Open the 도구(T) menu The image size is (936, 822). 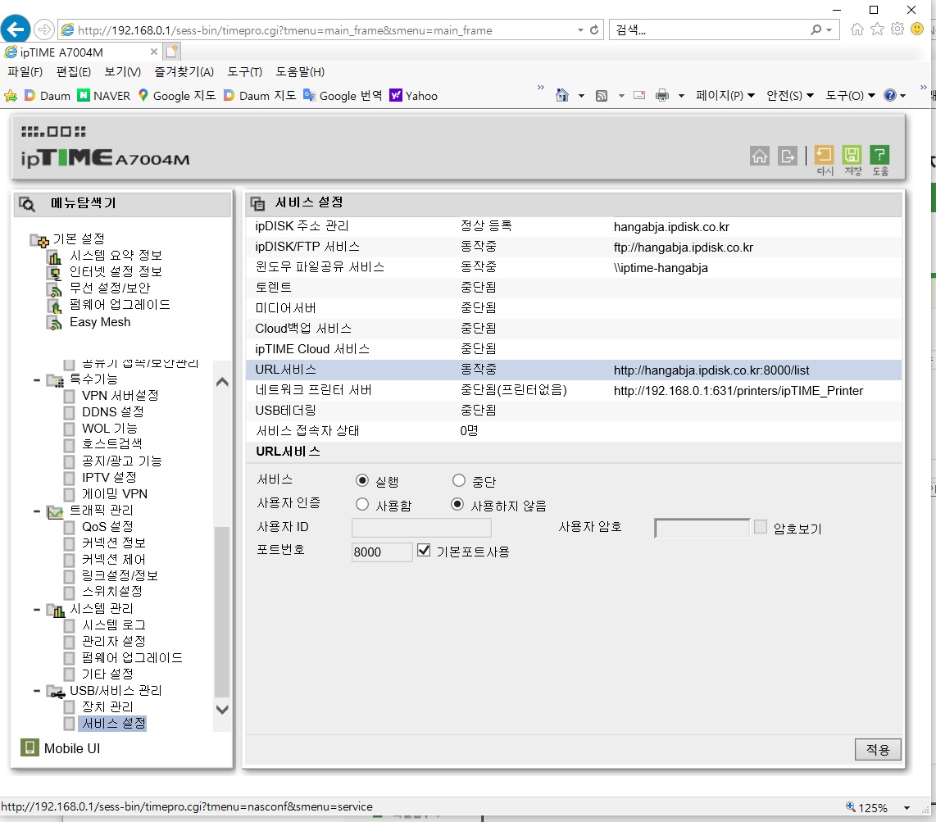(x=244, y=71)
